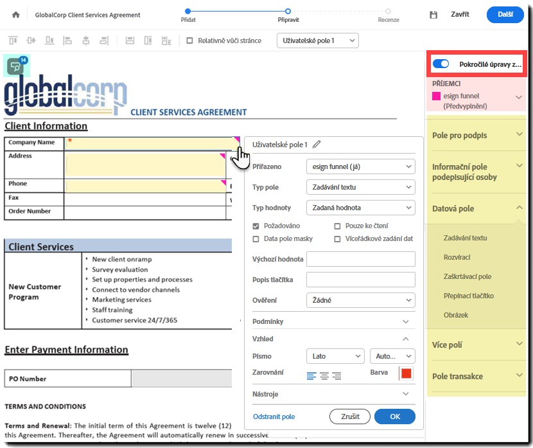Go to the home icon
The image size is (533, 448).
pyautogui.click(x=15, y=15)
